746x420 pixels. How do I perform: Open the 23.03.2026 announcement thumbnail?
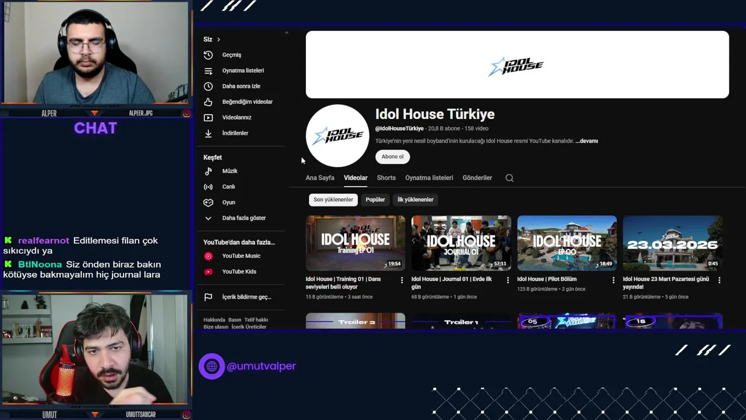[x=673, y=243]
